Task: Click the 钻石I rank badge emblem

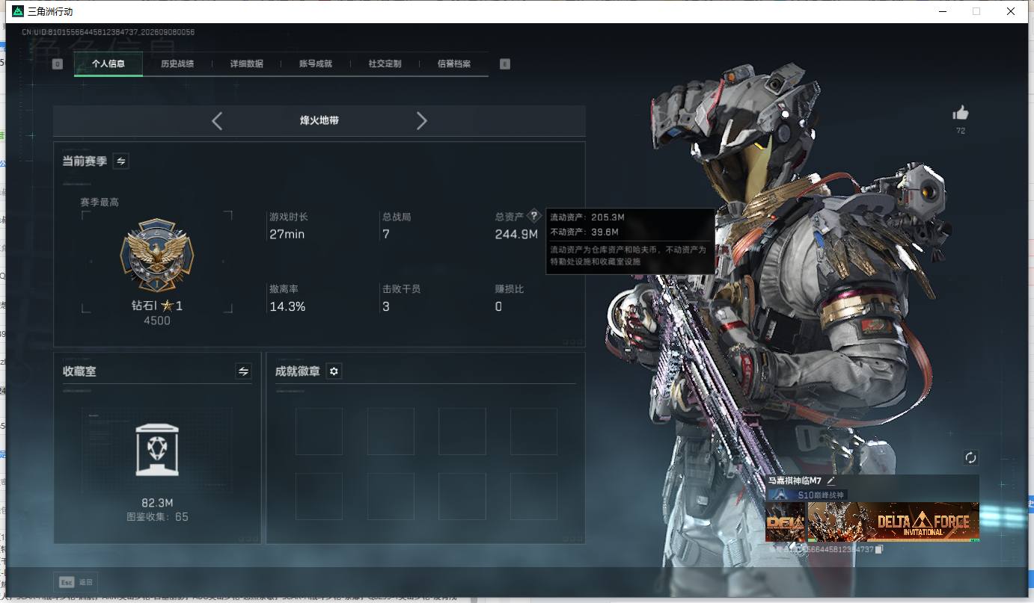Action: (157, 256)
